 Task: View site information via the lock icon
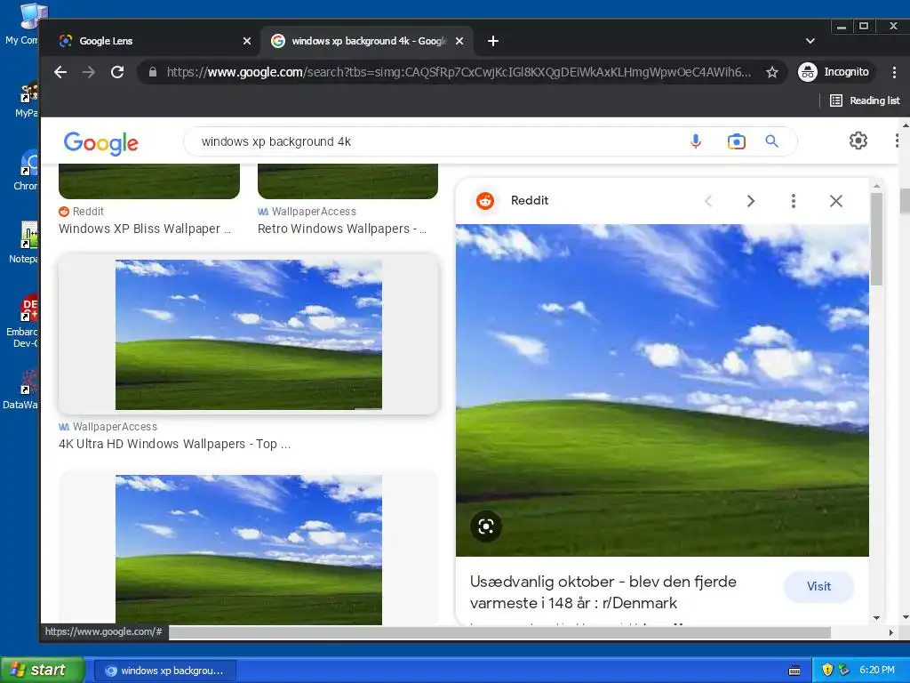pos(153,72)
